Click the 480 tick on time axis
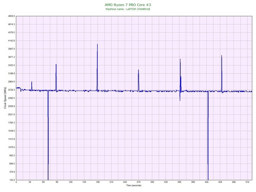 [x=233, y=182]
